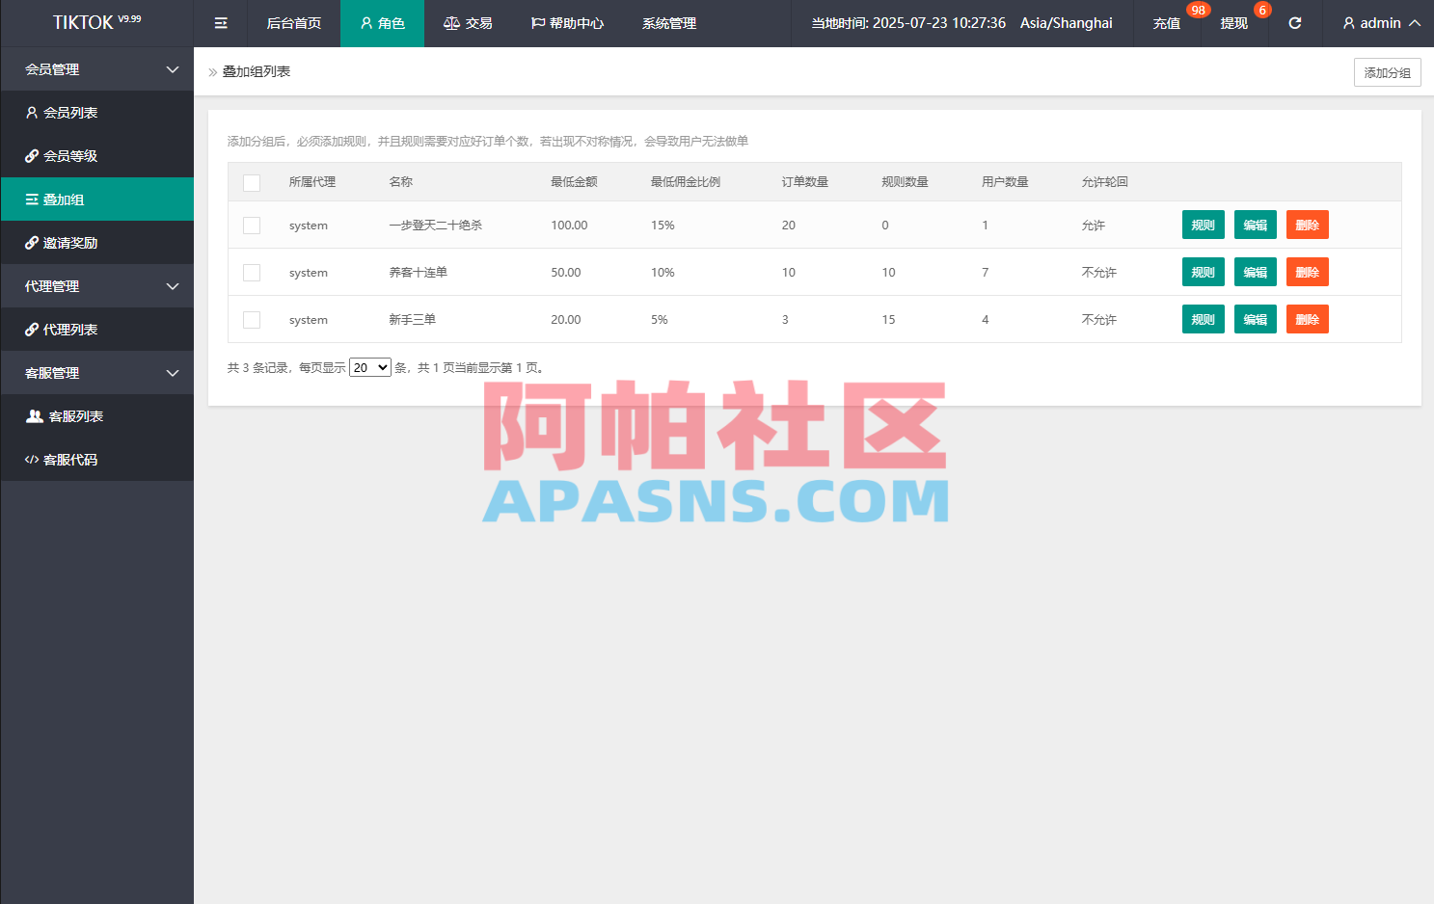The image size is (1434, 904).
Task: Click 编辑 button for 一步登天二十绝杀
Action: click(x=1255, y=225)
